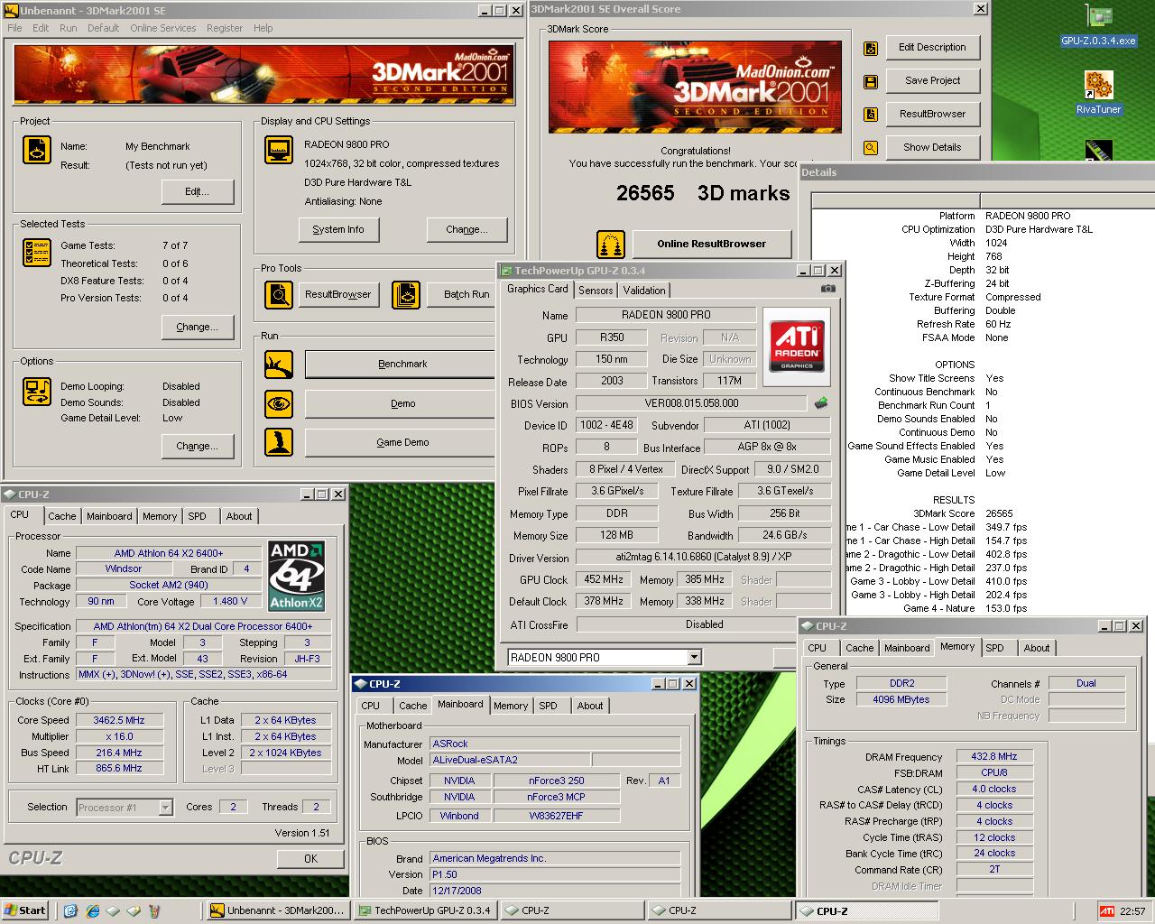Click the Demo eye icon
The height and width of the screenshot is (924, 1155).
279,403
